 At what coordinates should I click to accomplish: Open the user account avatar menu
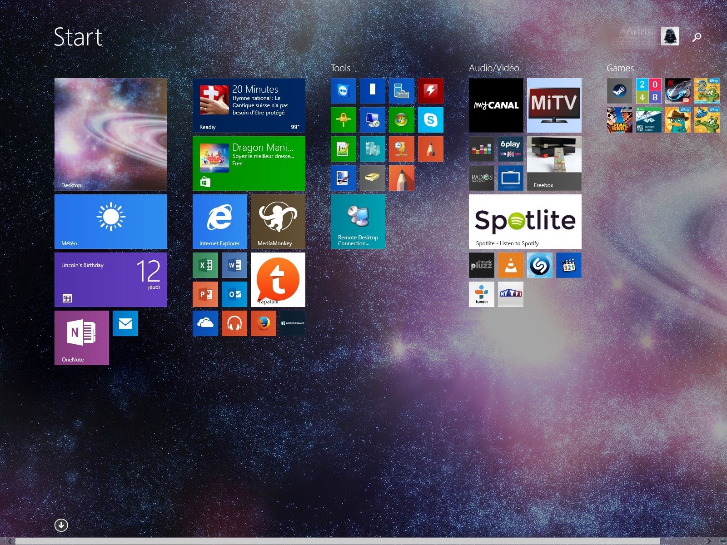click(670, 36)
